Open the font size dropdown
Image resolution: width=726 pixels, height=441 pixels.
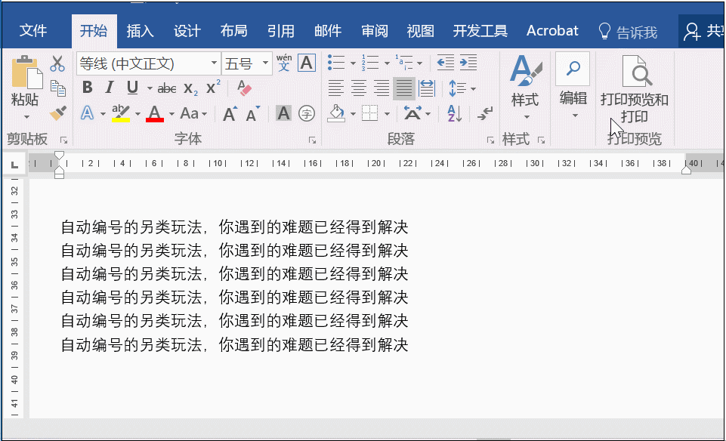click(266, 63)
